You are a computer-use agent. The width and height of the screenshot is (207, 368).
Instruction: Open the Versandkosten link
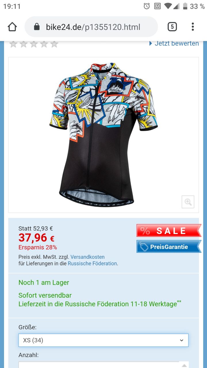tap(87, 257)
